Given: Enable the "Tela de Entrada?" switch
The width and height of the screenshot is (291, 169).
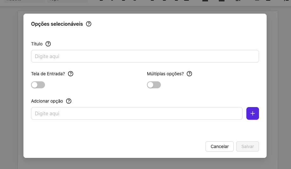Looking at the screenshot, I should tap(38, 85).
